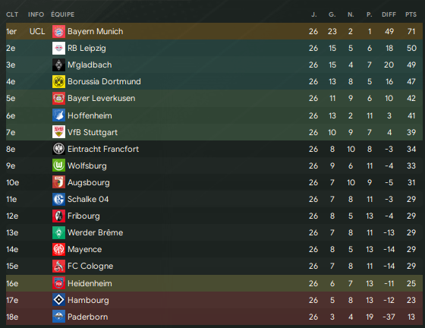Click the Werder Brême green diamond logo
This screenshot has height=328, width=425.
pyautogui.click(x=58, y=232)
